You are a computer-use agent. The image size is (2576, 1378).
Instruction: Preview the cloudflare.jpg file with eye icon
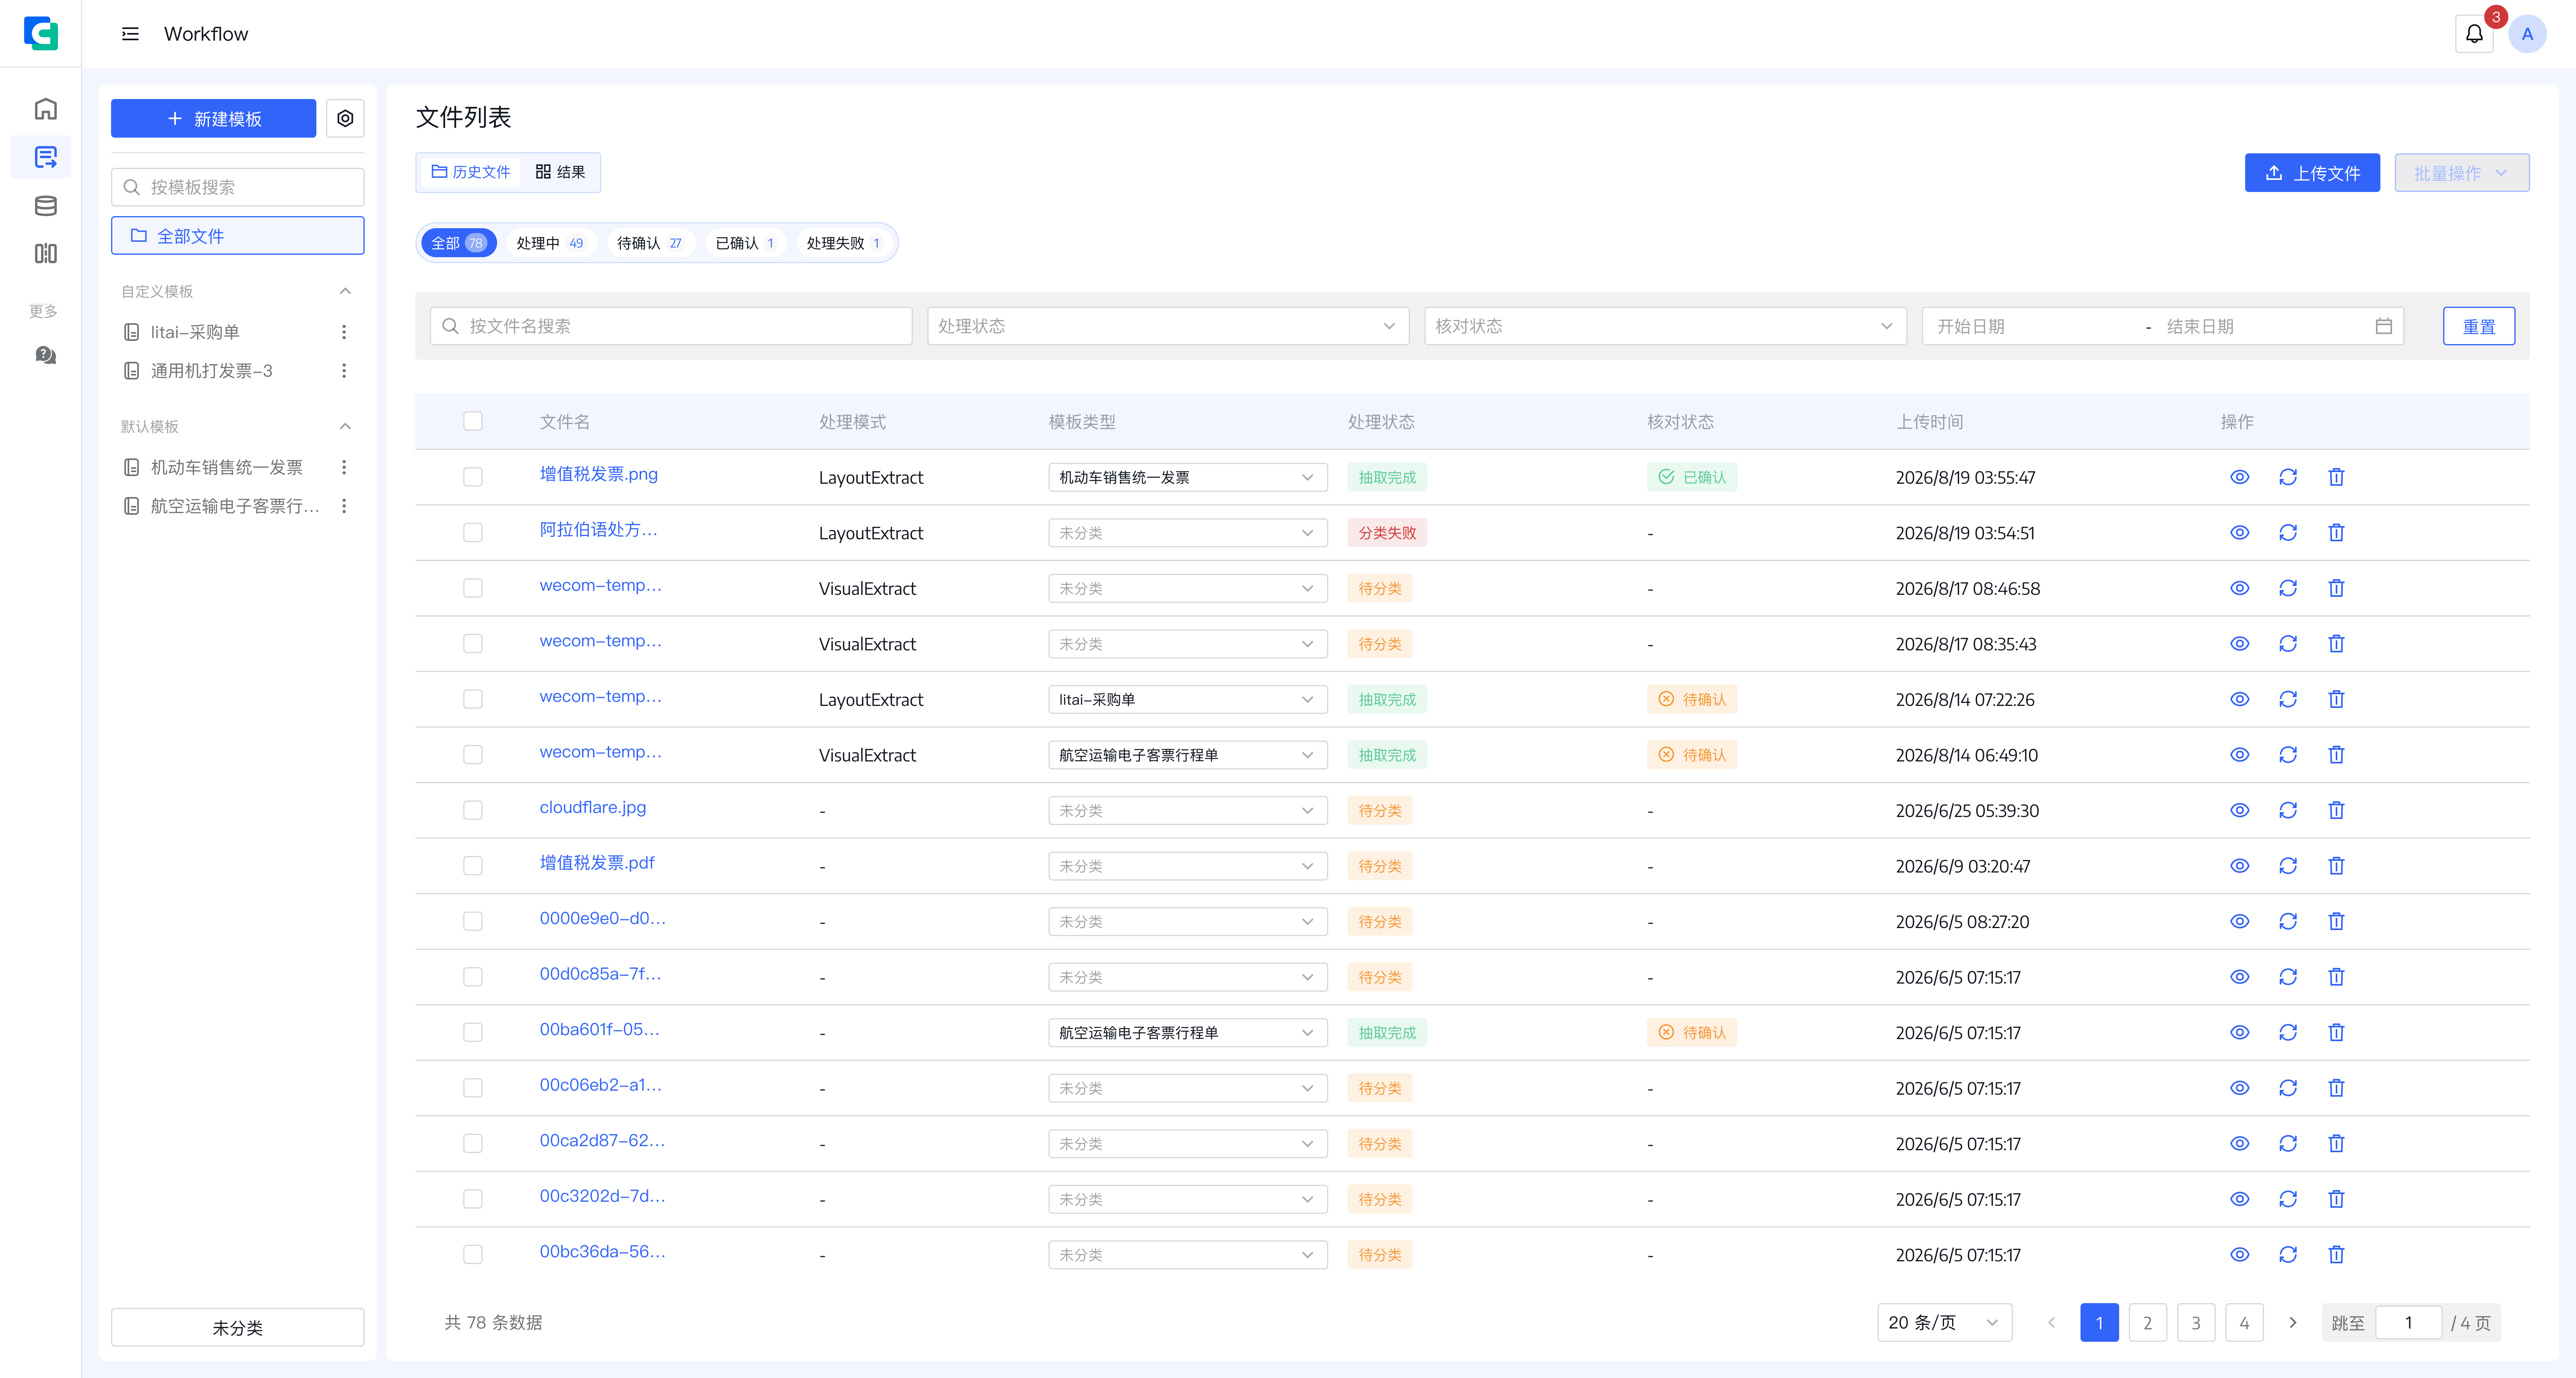pyautogui.click(x=2240, y=810)
